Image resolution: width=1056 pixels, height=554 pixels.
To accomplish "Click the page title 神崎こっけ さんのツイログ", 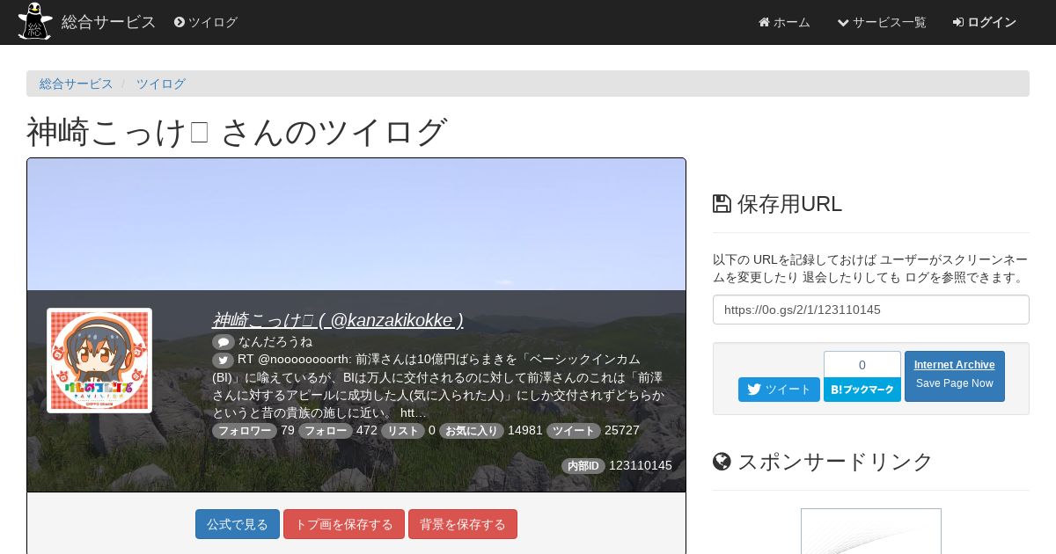I will coord(238,132).
